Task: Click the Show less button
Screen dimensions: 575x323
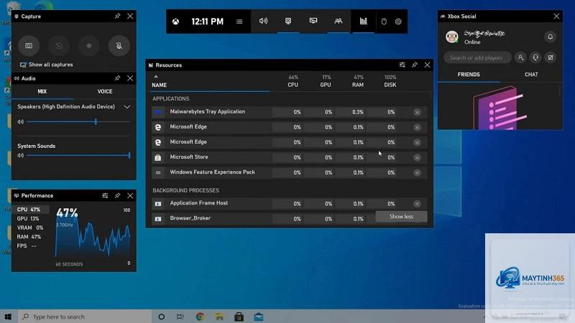Action: [x=401, y=217]
